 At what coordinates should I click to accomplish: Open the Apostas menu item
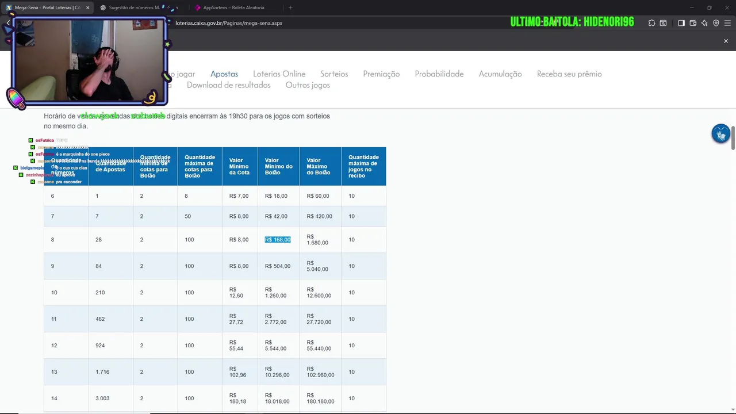224,74
